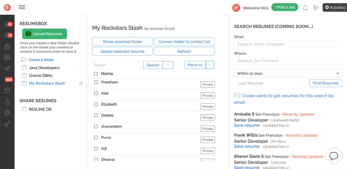Click the key icon in sidebar
The height and width of the screenshot is (169, 347).
click(7, 124)
